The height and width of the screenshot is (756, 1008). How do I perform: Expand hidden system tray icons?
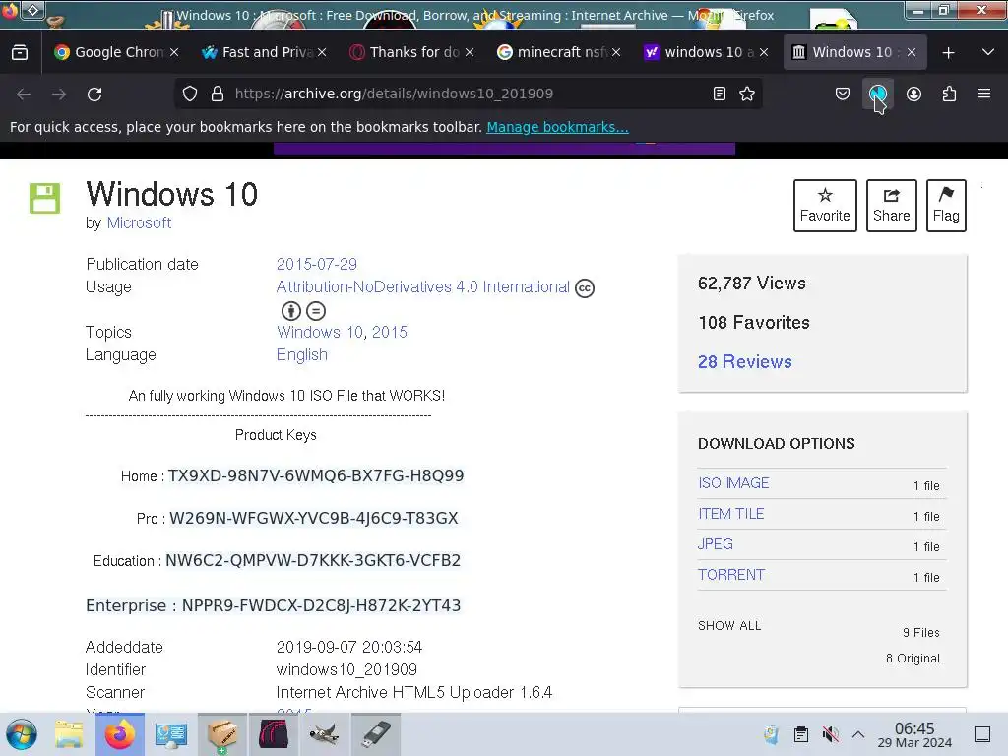pyautogui.click(x=858, y=734)
